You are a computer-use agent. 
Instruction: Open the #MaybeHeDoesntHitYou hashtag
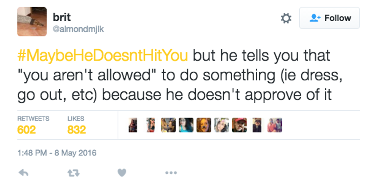pos(103,55)
